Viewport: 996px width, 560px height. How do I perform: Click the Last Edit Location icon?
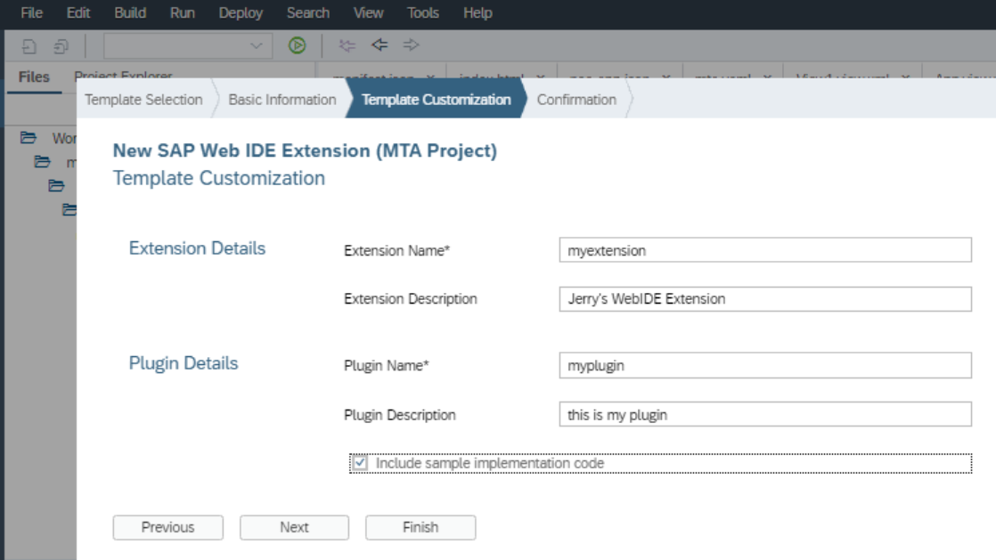347,45
